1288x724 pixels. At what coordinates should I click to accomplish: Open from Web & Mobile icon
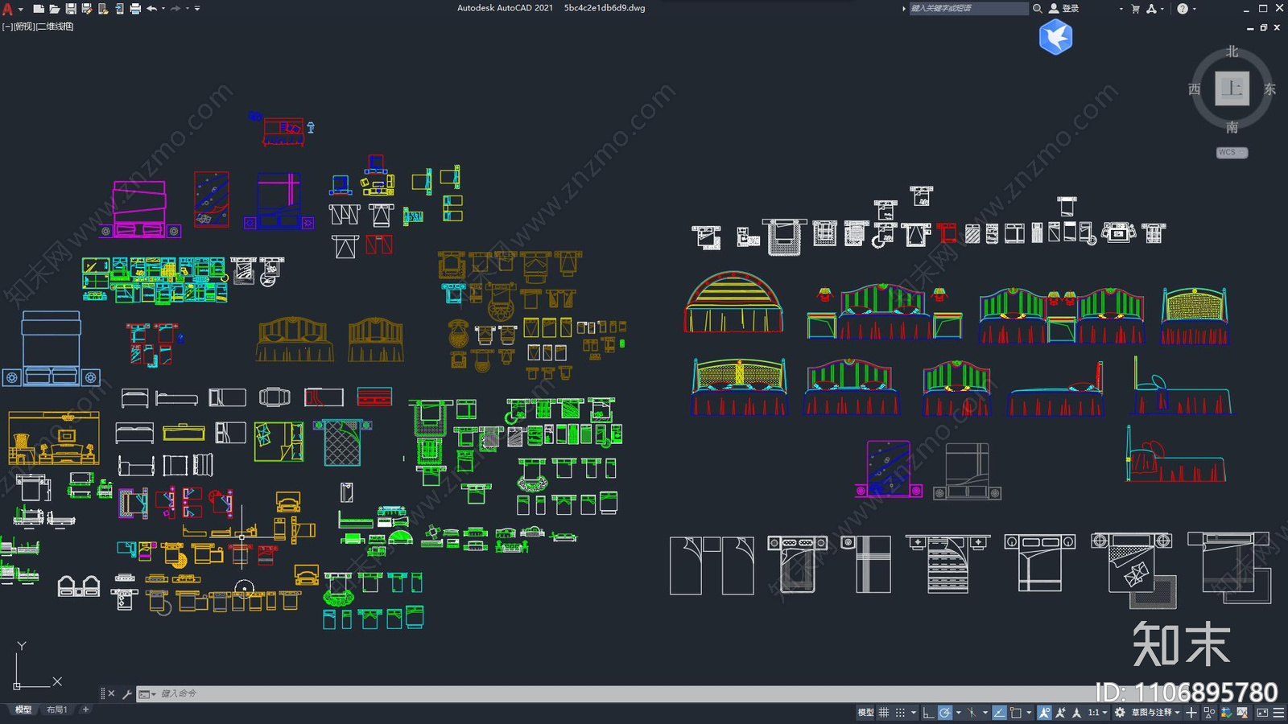(x=103, y=9)
